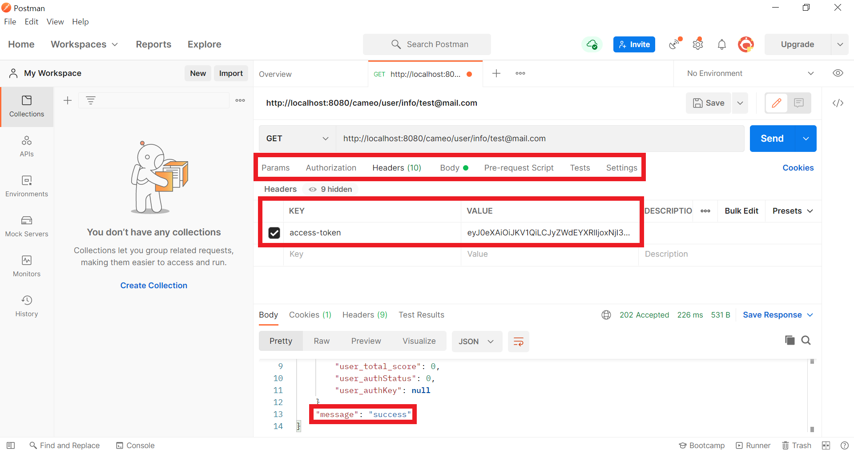The height and width of the screenshot is (453, 854).
Task: Open tab options ellipsis menu
Action: (520, 73)
